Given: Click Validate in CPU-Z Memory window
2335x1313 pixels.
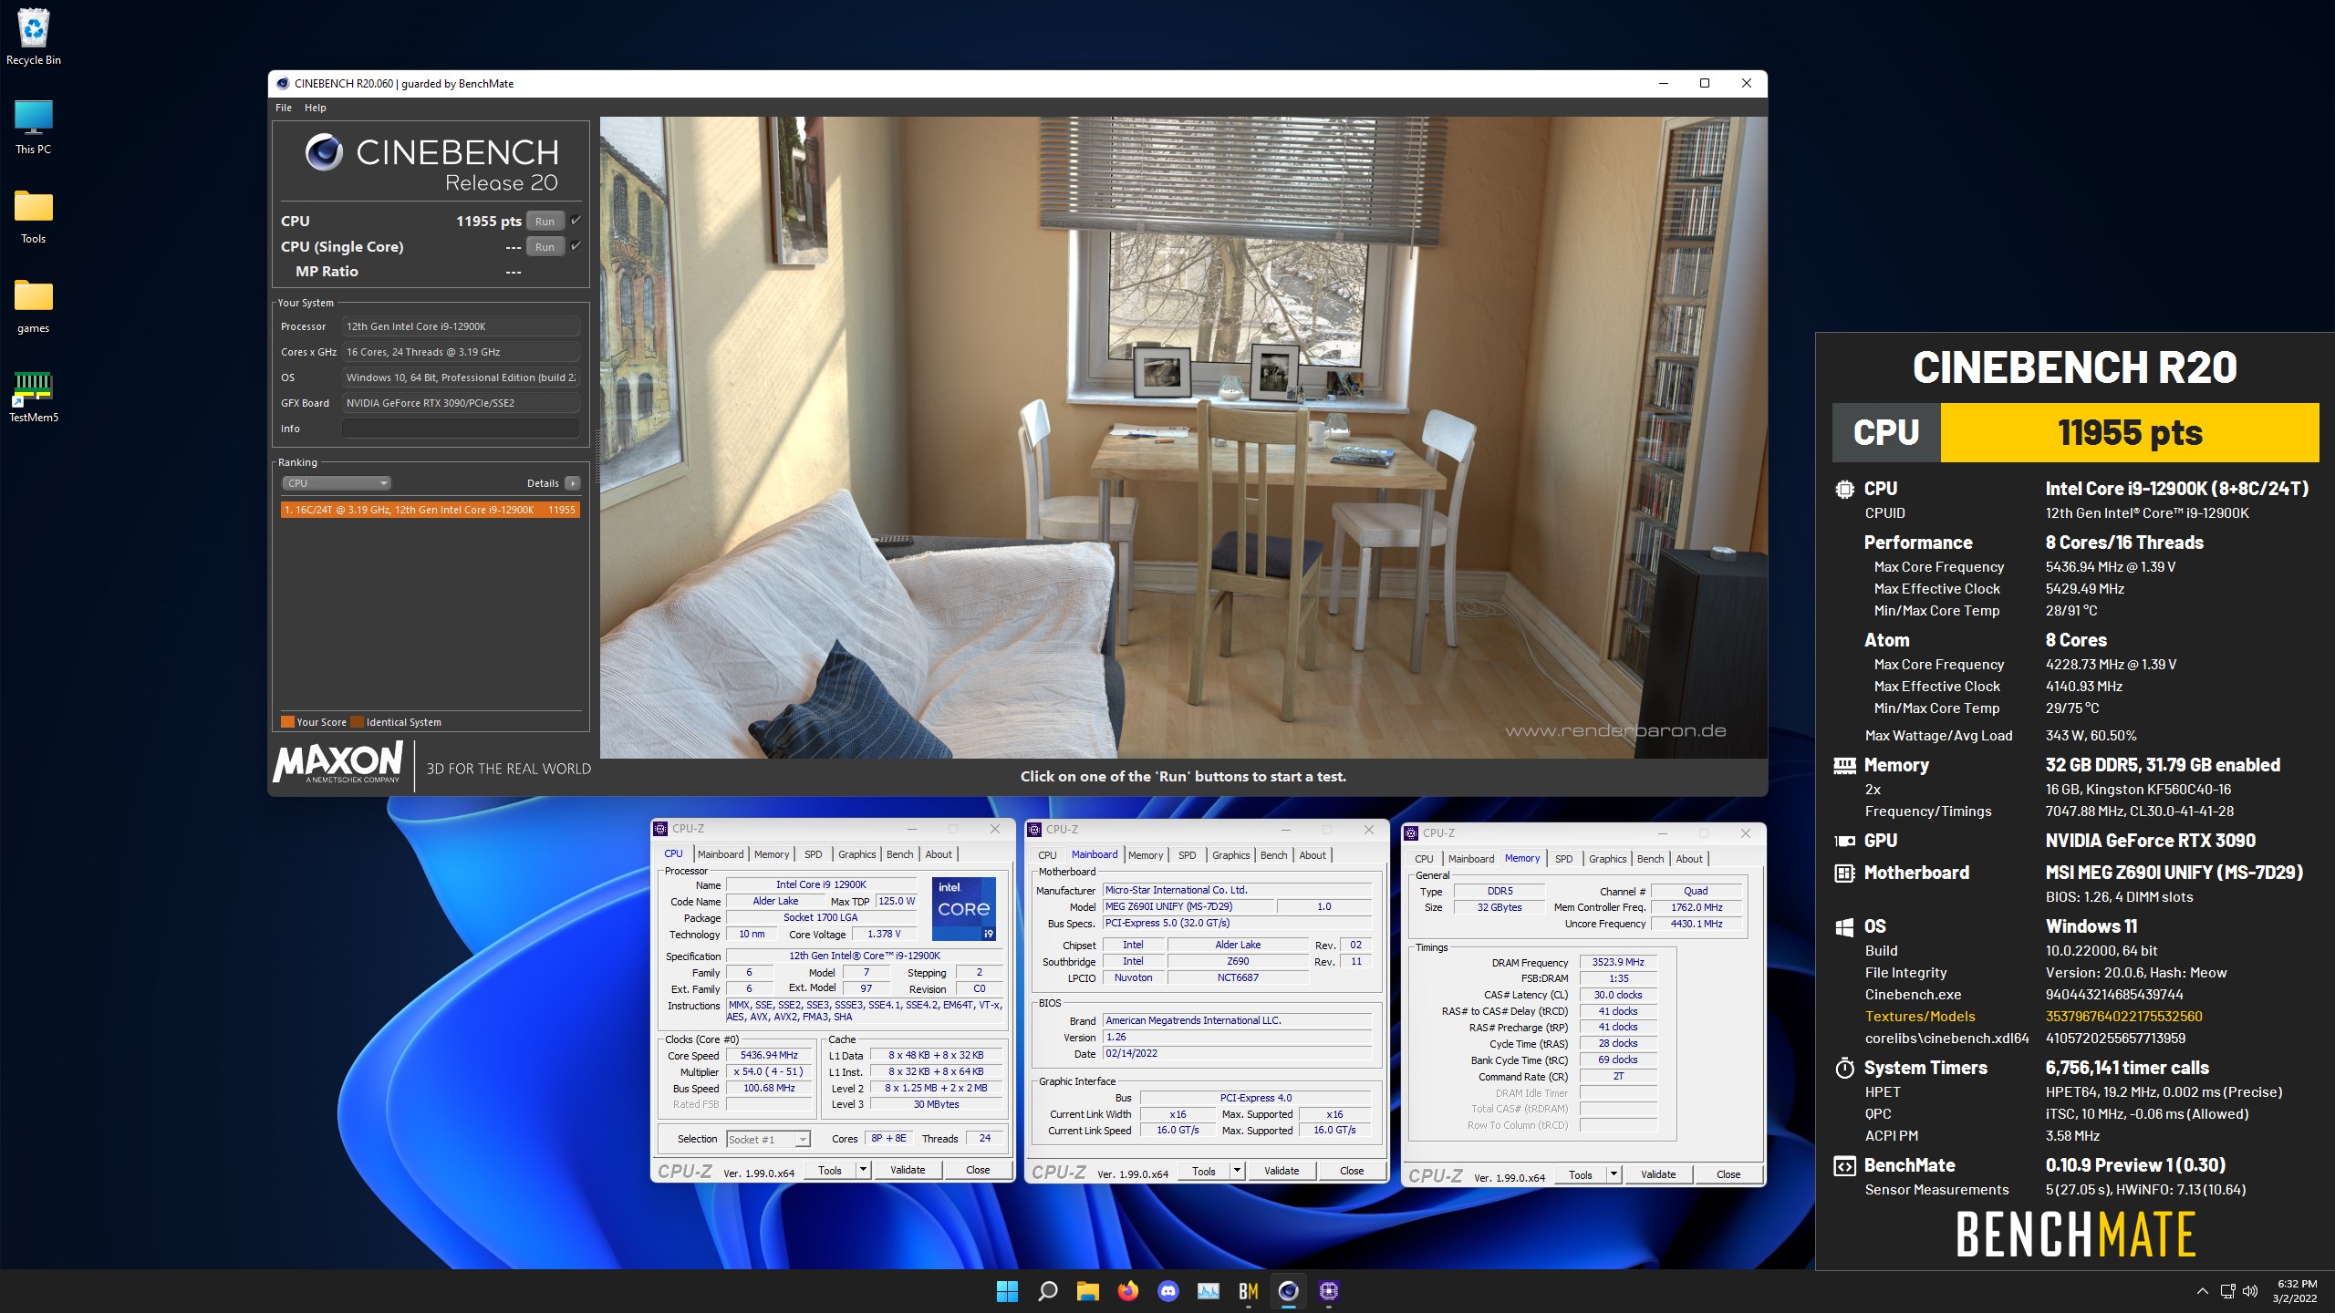Looking at the screenshot, I should click(x=1658, y=1174).
